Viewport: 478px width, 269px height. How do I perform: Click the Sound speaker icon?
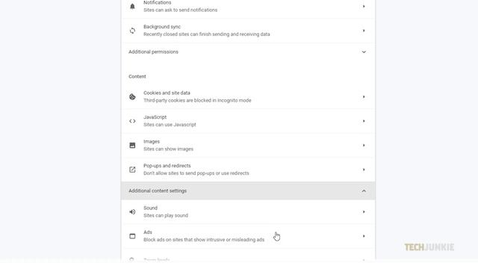[x=132, y=211]
